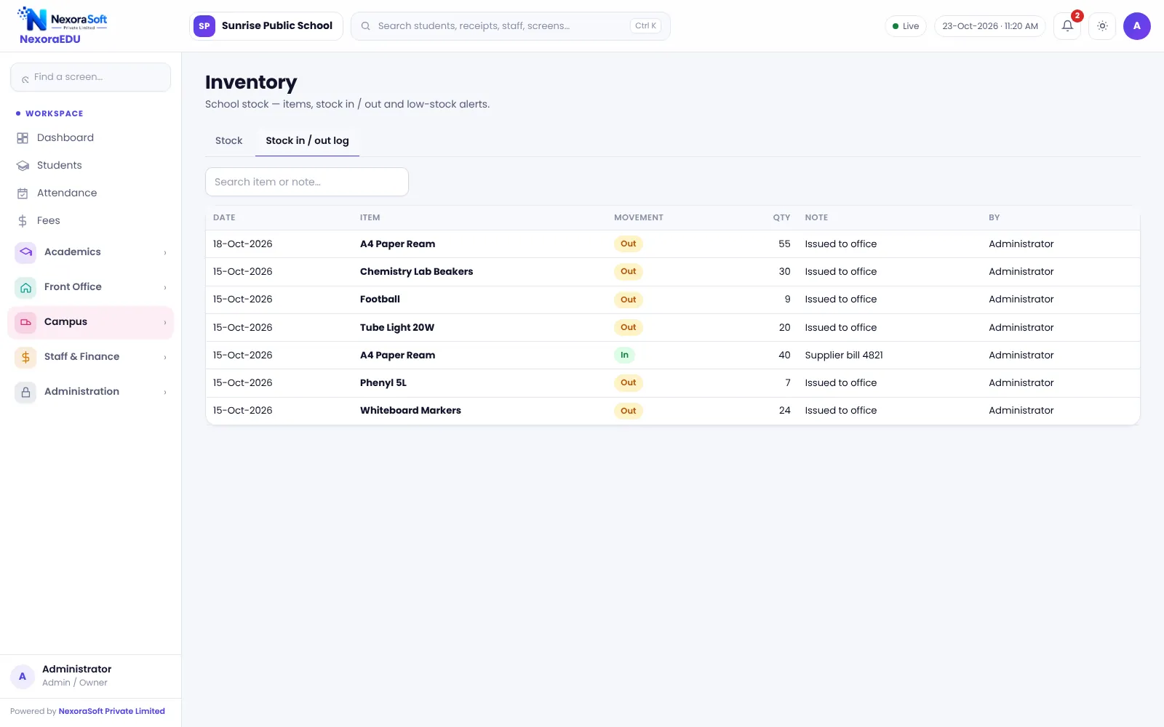Click the Administration lock icon
Image resolution: width=1164 pixels, height=727 pixels.
[x=25, y=392]
